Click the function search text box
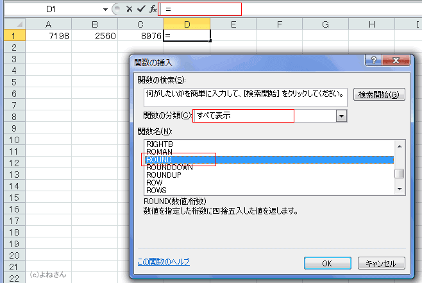Image resolution: width=422 pixels, height=283 pixels. point(245,98)
